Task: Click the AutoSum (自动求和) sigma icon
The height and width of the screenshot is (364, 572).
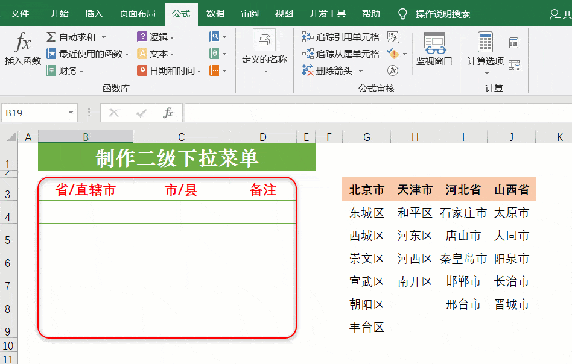Action: 51,37
